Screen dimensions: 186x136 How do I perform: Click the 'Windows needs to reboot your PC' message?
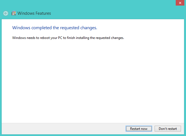pyautogui.click(x=68, y=38)
